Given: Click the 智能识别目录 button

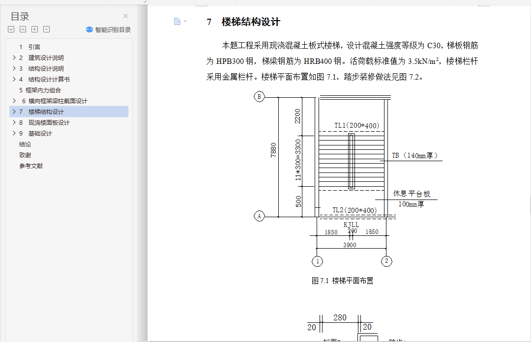Looking at the screenshot, I should (108, 30).
